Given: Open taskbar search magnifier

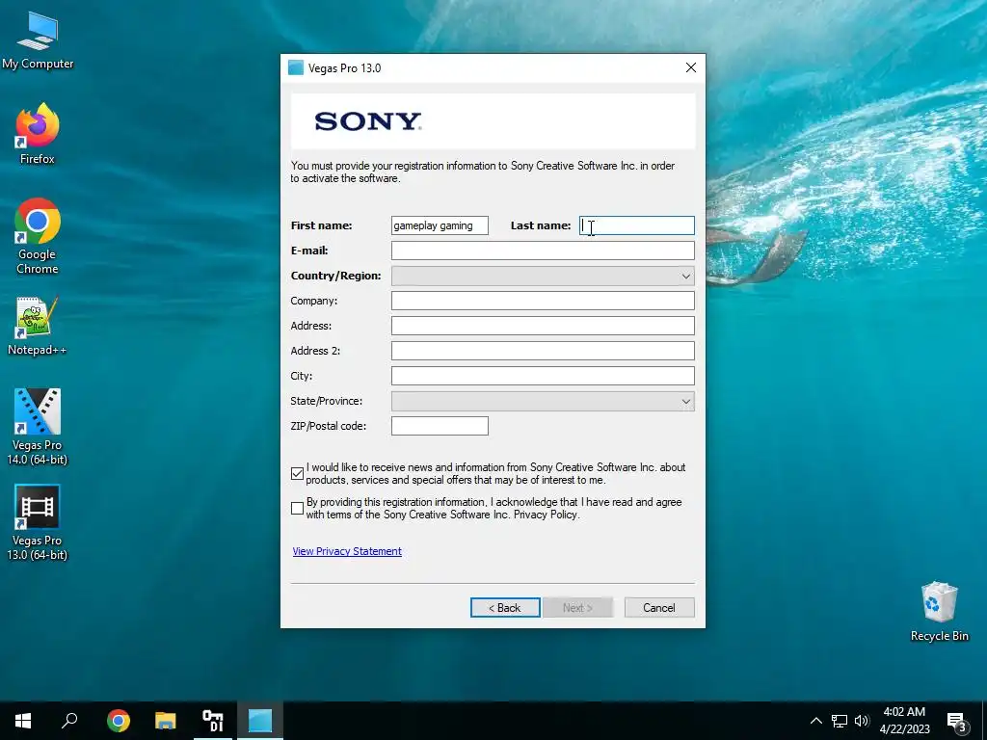Looking at the screenshot, I should click(x=69, y=721).
